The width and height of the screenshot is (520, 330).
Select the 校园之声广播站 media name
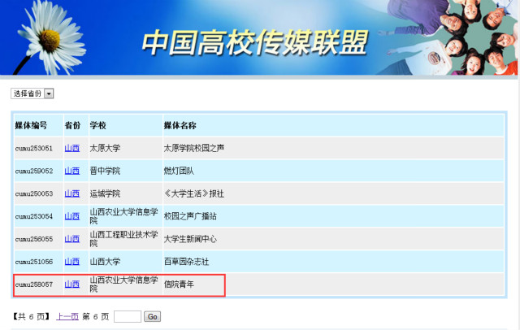[x=190, y=216]
